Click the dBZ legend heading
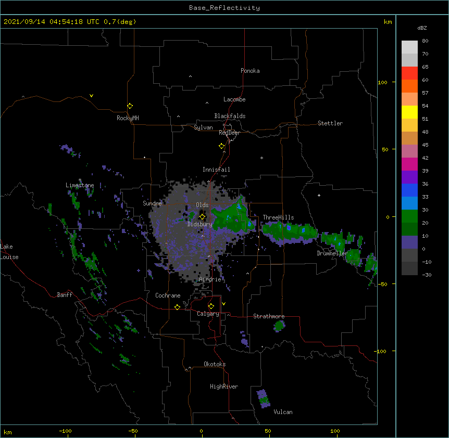Image resolution: width=449 pixels, height=438 pixels. [x=422, y=28]
